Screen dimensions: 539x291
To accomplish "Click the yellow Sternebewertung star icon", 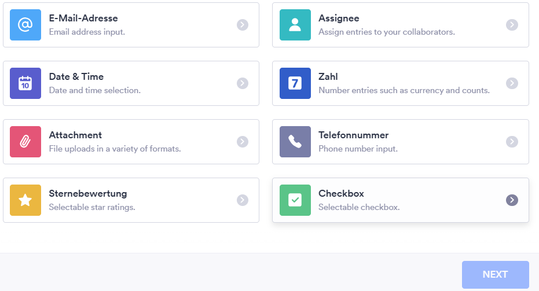I will coord(25,200).
